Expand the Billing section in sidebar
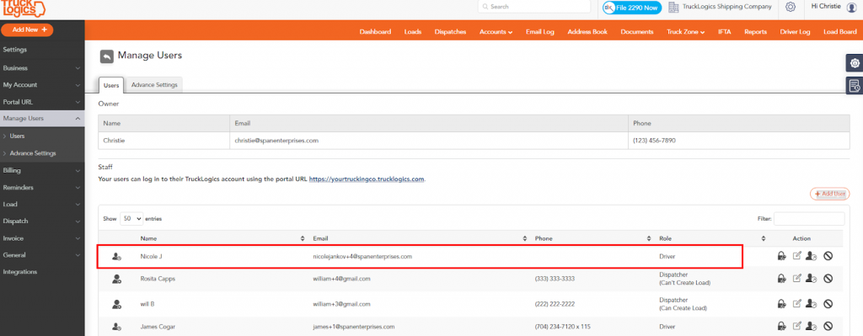The height and width of the screenshot is (336, 863). point(42,170)
